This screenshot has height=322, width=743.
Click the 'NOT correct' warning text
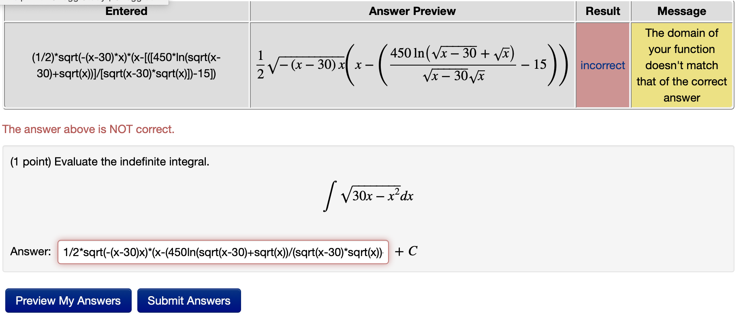(88, 129)
